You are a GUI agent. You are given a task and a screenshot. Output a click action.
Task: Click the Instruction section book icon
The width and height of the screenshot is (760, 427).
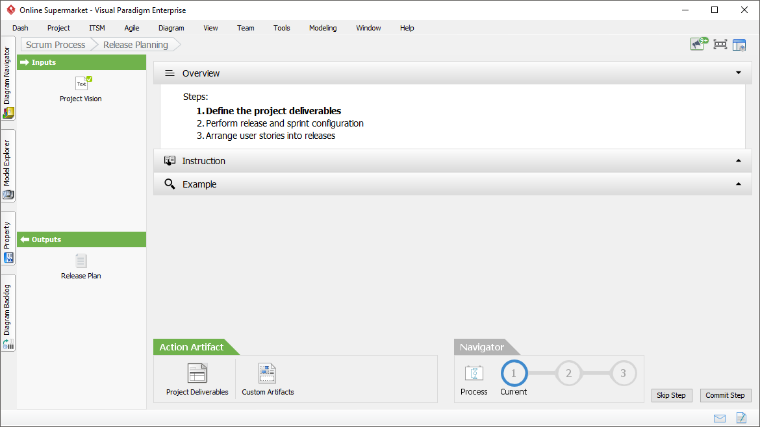coord(170,161)
